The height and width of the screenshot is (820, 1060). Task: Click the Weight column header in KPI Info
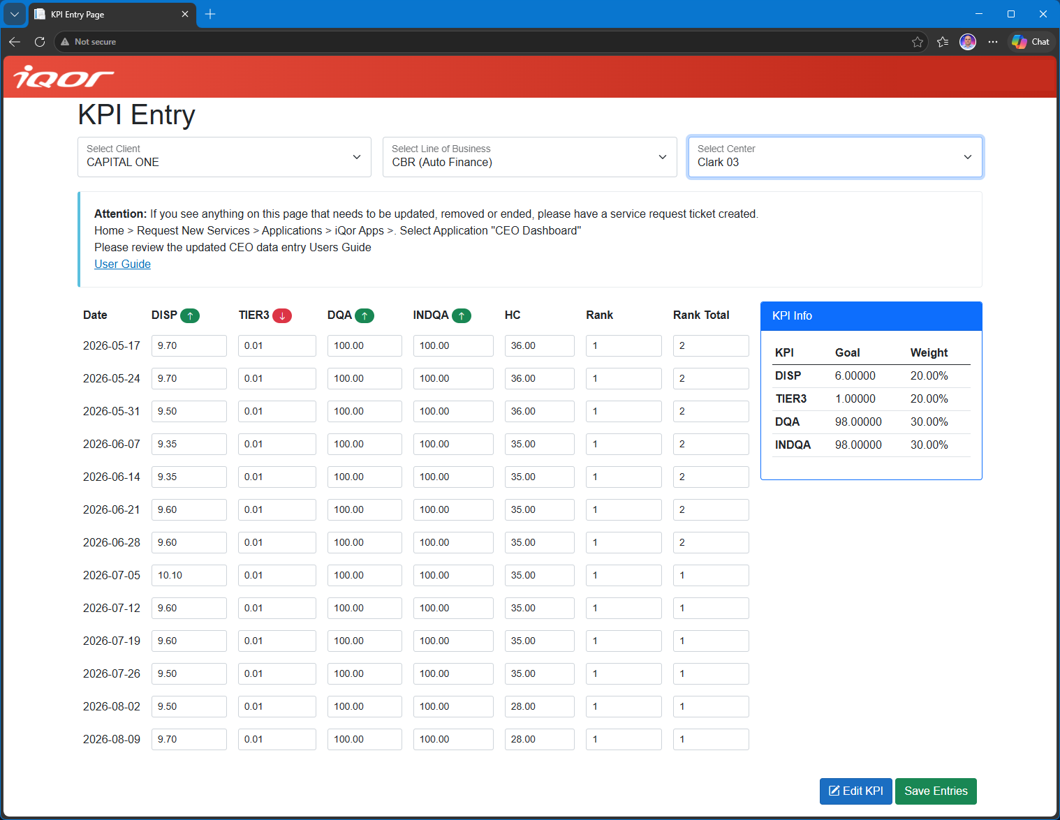[929, 352]
